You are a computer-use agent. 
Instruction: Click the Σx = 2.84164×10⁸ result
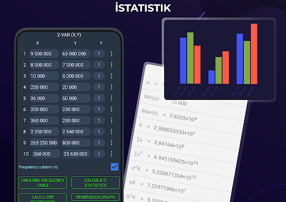point(160,143)
